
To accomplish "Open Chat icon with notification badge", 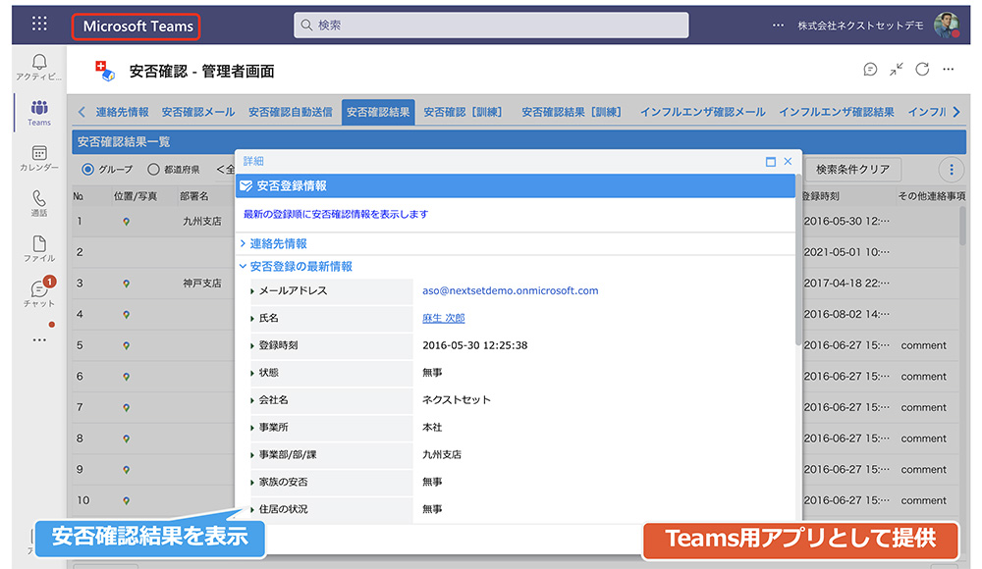I will tap(39, 288).
